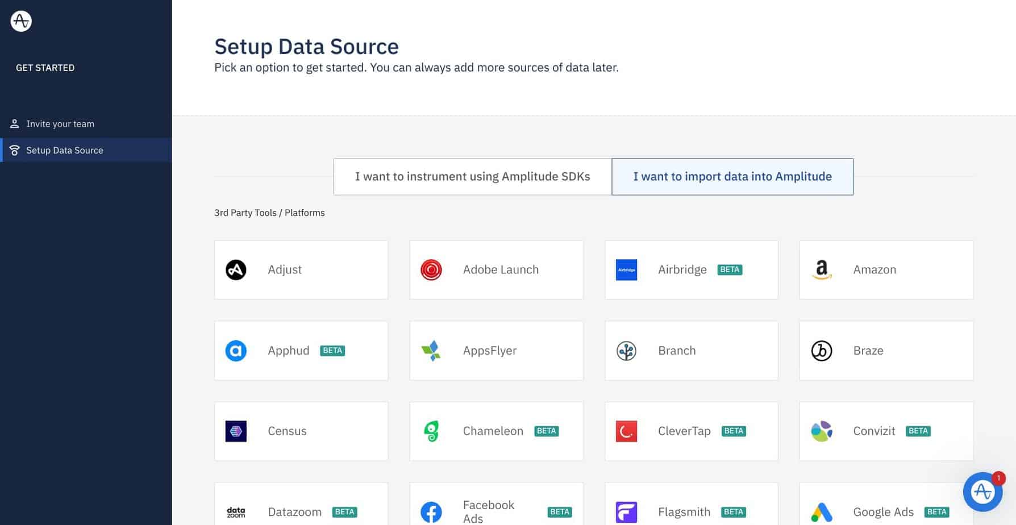Click the BETA badge on CleverTap card
The width and height of the screenshot is (1016, 525).
(734, 431)
